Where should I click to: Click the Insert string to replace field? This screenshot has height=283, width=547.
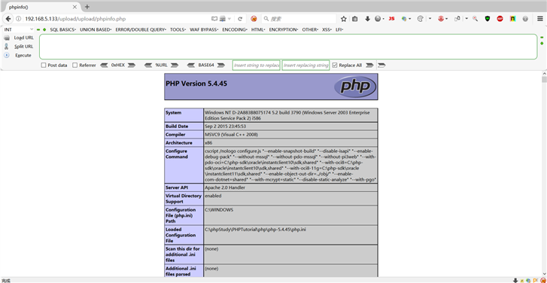257,65
